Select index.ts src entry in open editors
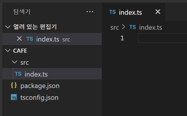Viewport: 187px width, 116px height. pyautogui.click(x=52, y=39)
